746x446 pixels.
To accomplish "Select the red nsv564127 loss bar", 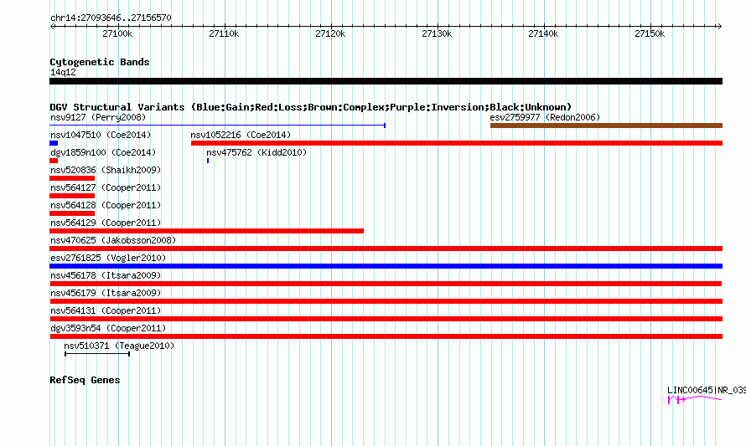I will (x=72, y=196).
